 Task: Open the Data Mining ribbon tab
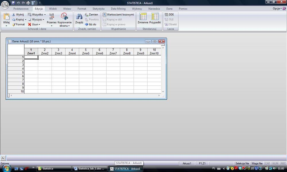tap(118, 9)
